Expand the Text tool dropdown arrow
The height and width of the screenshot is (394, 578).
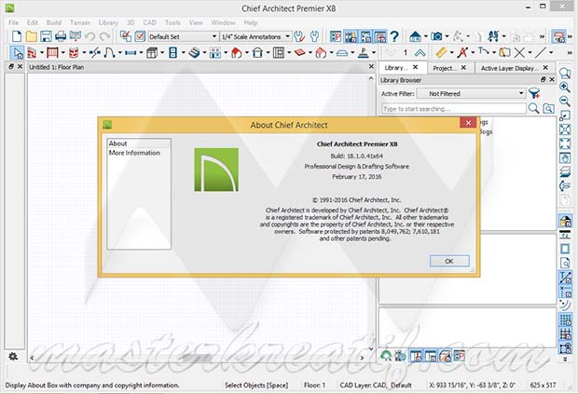(473, 53)
